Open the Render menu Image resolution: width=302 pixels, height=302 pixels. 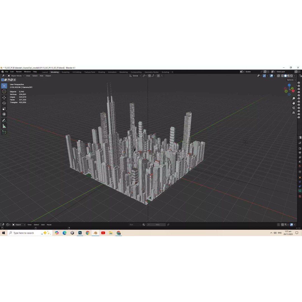19,72
